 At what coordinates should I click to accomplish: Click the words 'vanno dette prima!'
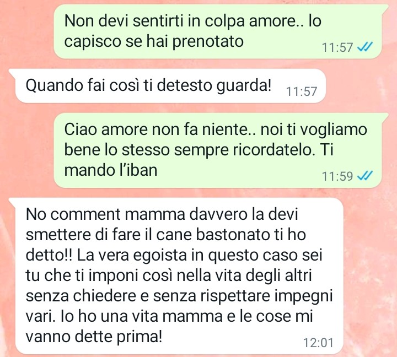pyautogui.click(x=94, y=337)
